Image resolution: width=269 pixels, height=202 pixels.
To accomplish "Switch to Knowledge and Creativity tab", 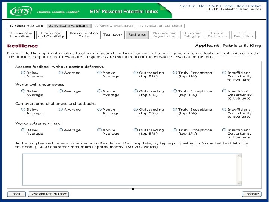I will click(51, 35).
